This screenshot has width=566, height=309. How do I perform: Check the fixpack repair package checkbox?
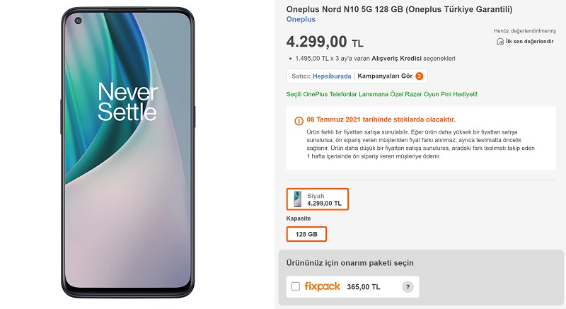(x=296, y=286)
